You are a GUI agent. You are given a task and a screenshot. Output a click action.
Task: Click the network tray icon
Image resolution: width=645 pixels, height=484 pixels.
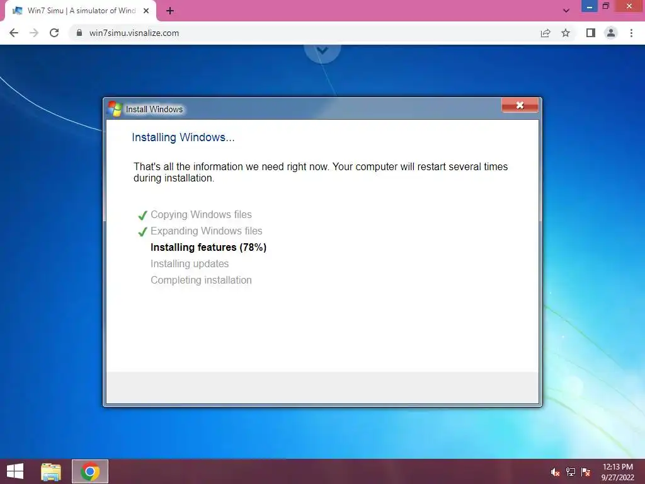(571, 472)
